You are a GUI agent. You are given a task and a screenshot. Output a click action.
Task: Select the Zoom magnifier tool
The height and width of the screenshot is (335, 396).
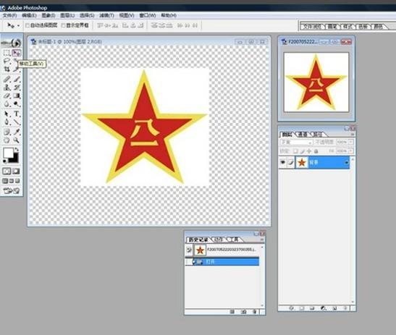point(17,140)
